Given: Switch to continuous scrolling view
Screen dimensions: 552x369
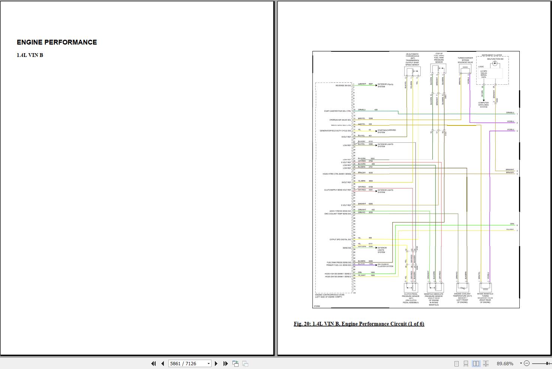Looking at the screenshot, I should 466,363.
